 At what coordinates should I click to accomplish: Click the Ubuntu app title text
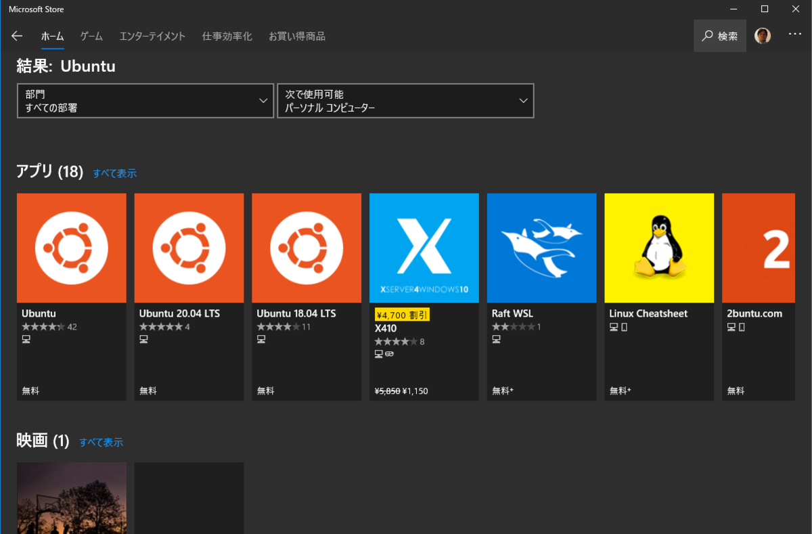(x=39, y=313)
